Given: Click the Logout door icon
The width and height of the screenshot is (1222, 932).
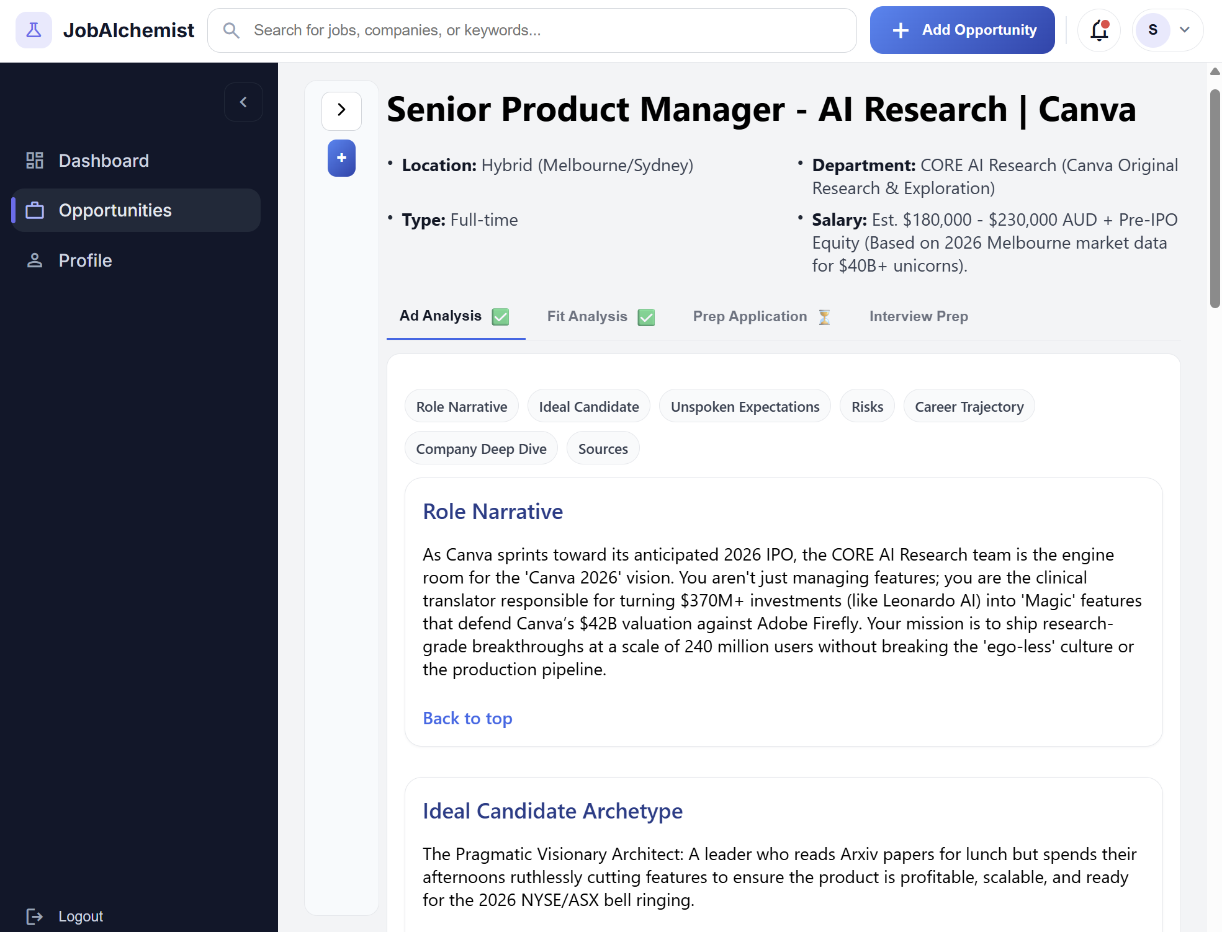Looking at the screenshot, I should pos(35,916).
